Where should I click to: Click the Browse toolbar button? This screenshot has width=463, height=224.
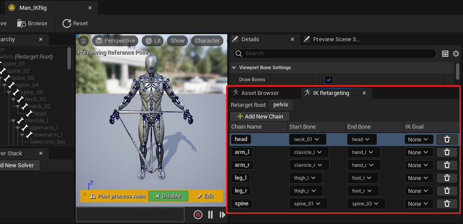point(32,24)
